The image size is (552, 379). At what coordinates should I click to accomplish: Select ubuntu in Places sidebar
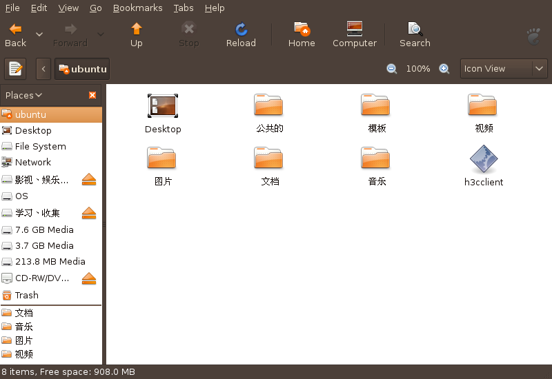51,114
